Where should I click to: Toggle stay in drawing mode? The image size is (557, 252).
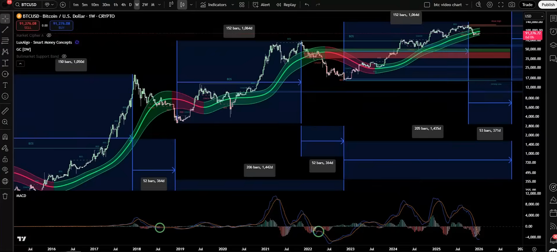tap(5, 148)
